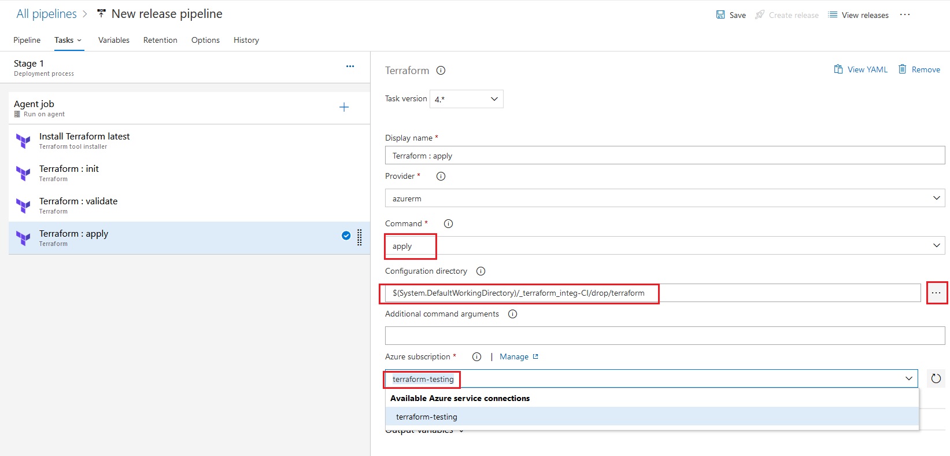
Task: Add a task with Agent job plus
Action: coord(344,107)
